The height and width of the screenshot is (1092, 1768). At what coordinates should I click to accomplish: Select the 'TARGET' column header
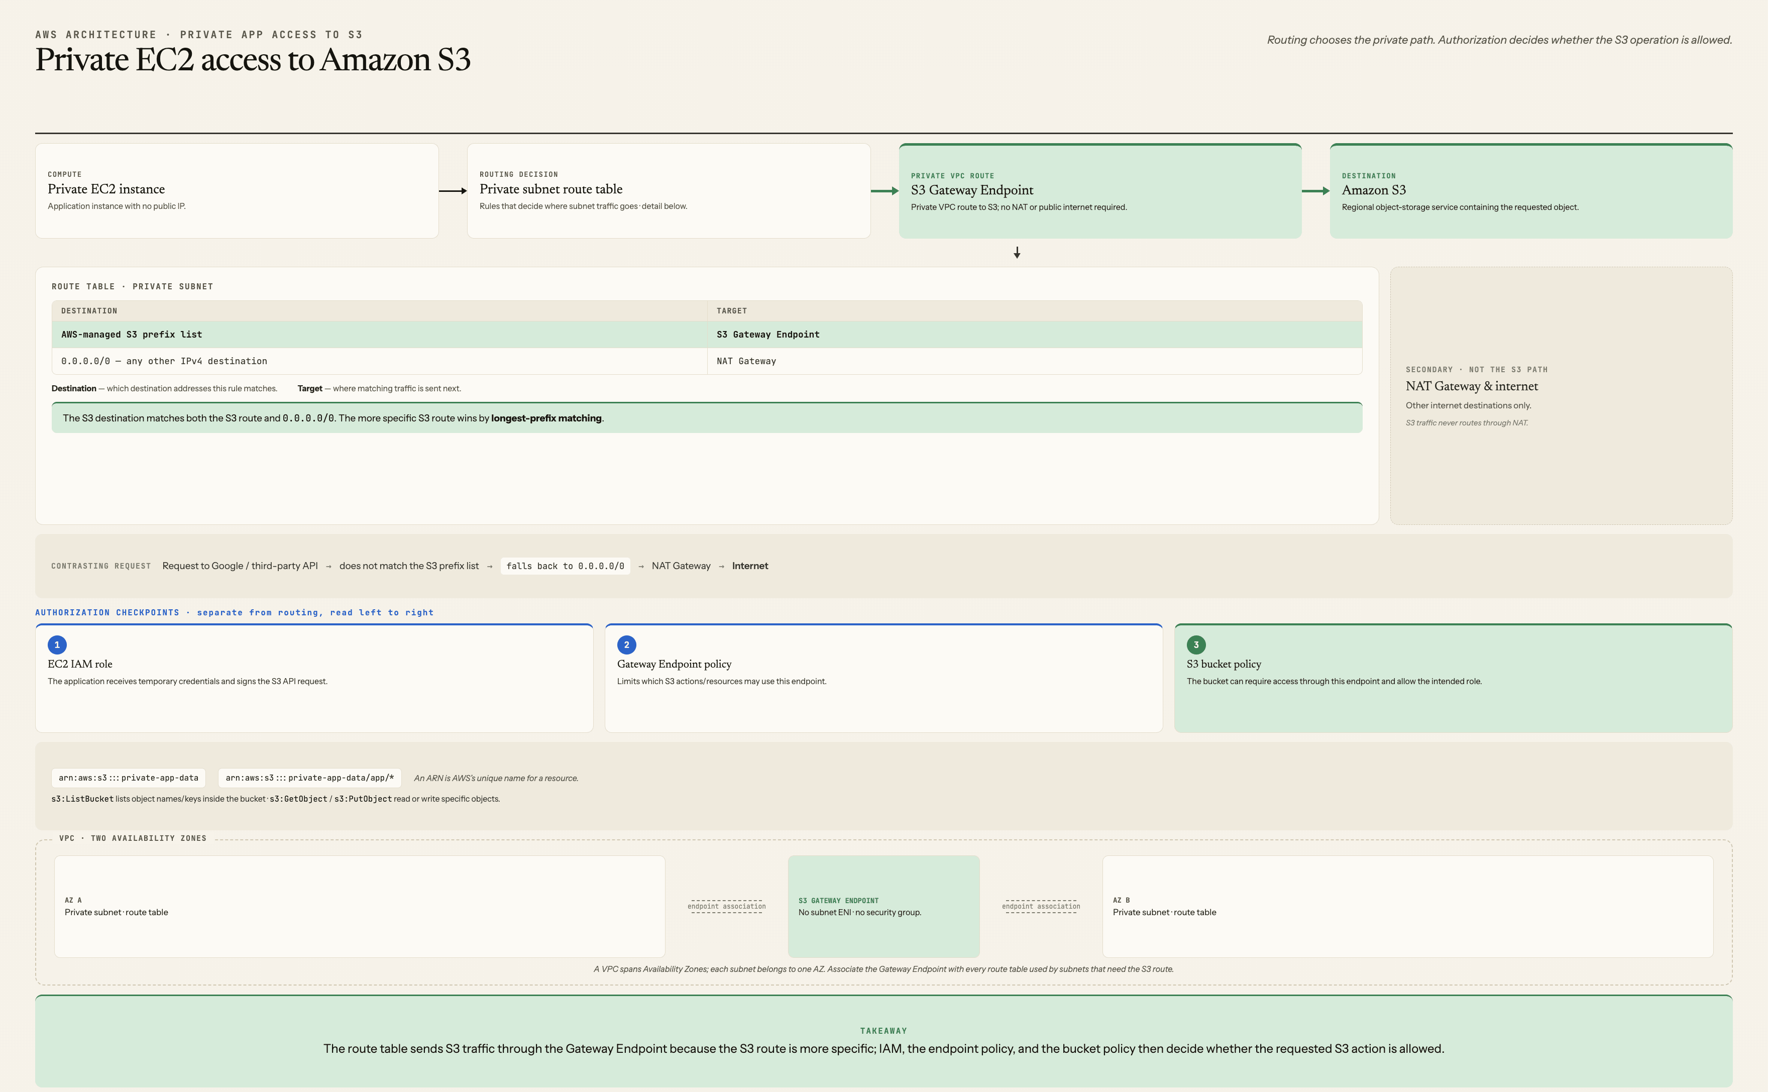point(732,310)
